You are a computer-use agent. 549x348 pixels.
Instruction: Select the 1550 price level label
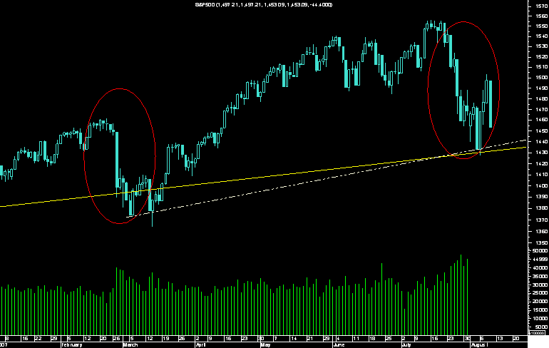(x=542, y=26)
